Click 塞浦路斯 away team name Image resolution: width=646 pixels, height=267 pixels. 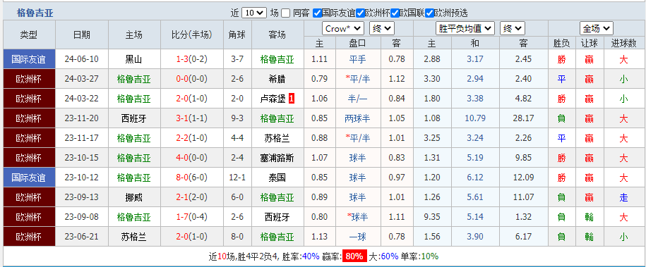(277, 158)
